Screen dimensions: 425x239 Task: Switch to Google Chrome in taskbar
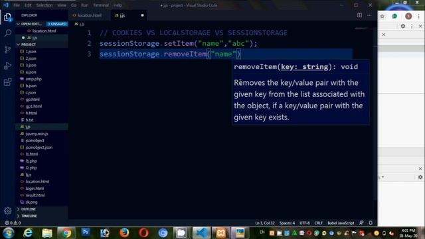[66, 233]
